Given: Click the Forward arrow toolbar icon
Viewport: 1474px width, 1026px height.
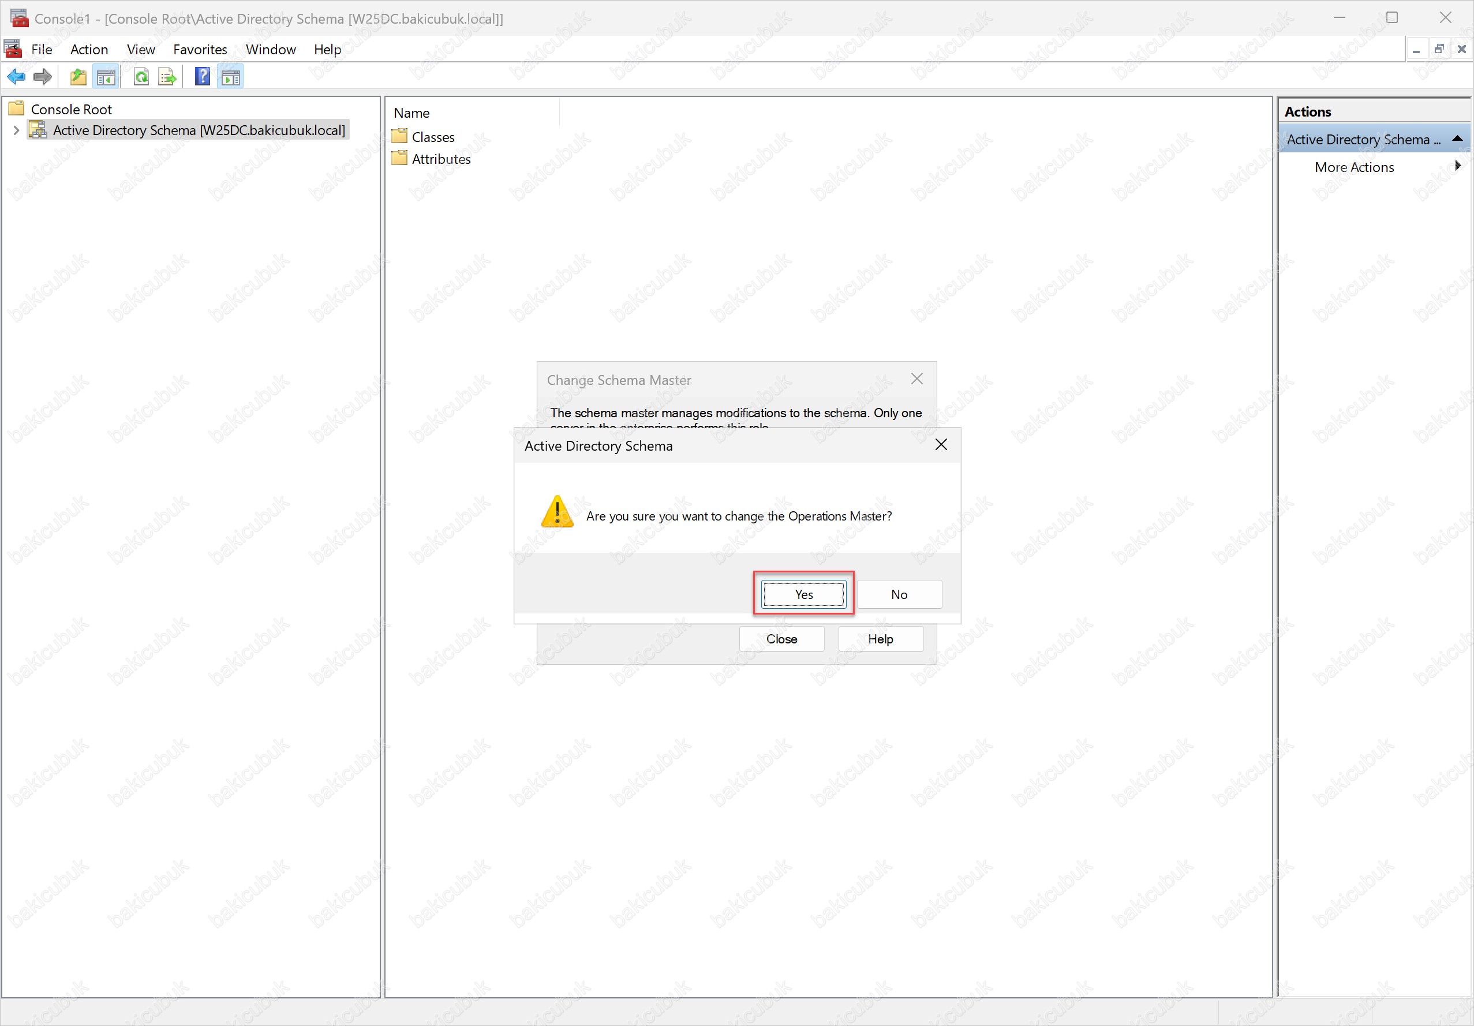Looking at the screenshot, I should click(x=42, y=77).
